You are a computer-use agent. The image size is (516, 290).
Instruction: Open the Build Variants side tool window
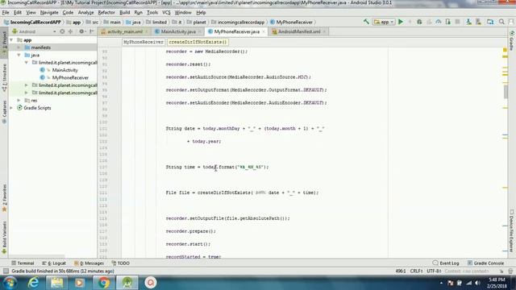(4, 238)
